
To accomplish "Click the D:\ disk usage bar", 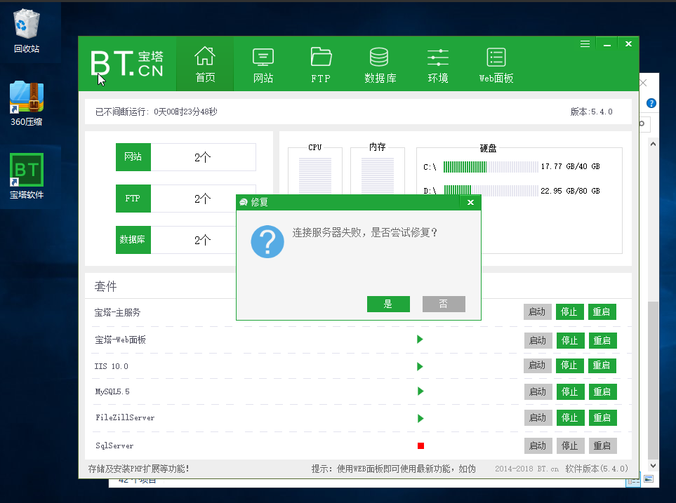I will click(x=491, y=190).
